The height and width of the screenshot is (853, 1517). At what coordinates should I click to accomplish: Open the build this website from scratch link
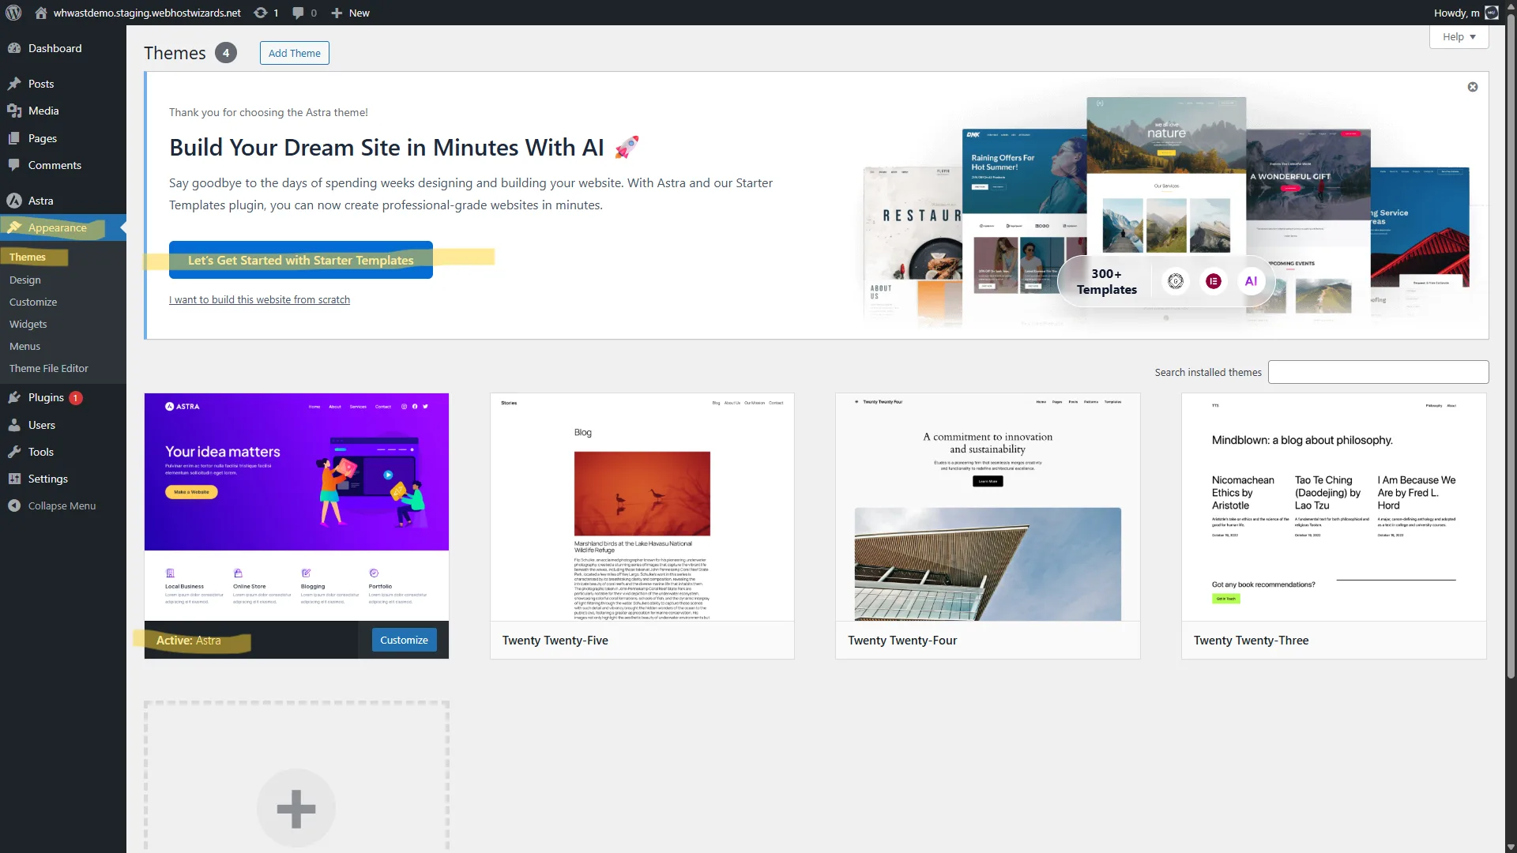coord(259,299)
